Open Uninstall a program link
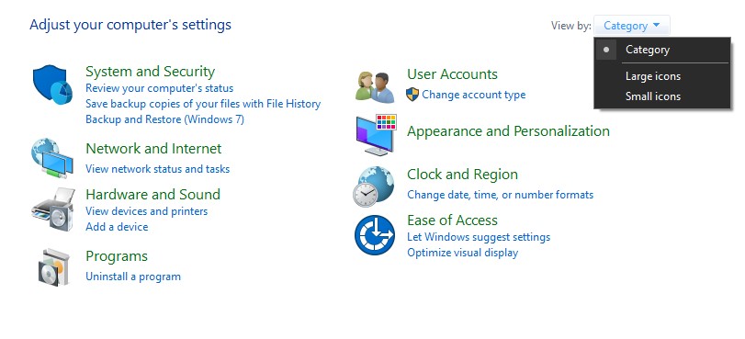This screenshot has height=339, width=745. (133, 277)
